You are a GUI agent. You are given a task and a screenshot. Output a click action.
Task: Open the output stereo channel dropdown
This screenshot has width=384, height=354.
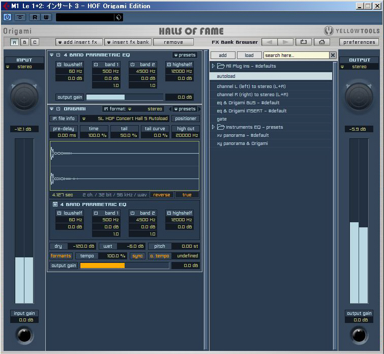[359, 67]
